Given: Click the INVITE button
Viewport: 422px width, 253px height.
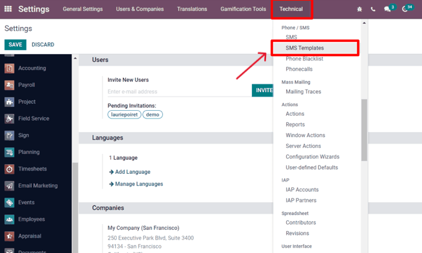Looking at the screenshot, I should click(x=262, y=90).
